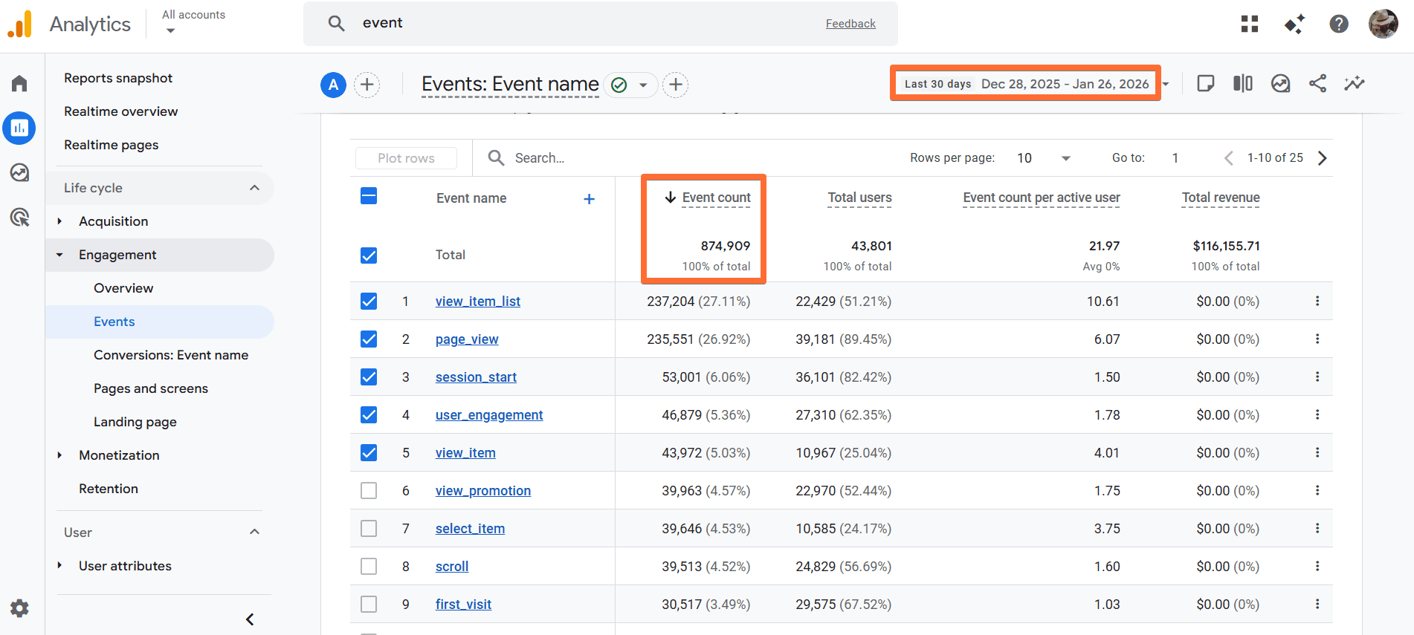Check the view_promotion row checkbox
The image size is (1414, 635).
tap(369, 491)
